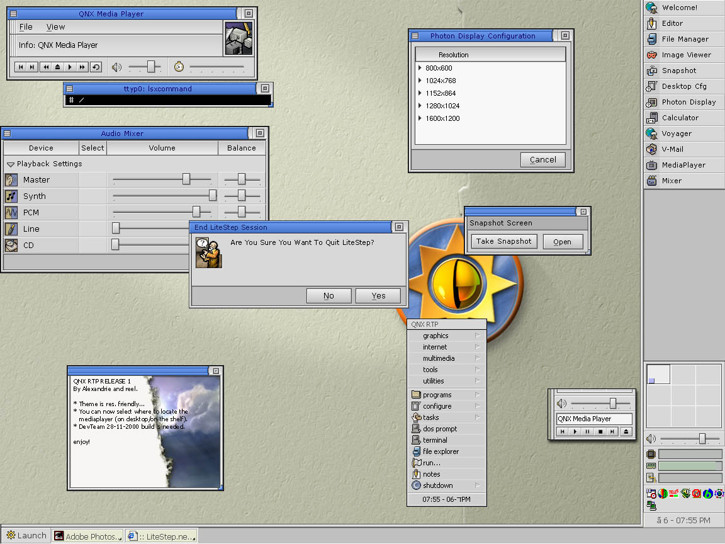Click the Line device icon in Audio Mixer
Image resolution: width=725 pixels, height=544 pixels.
11,229
